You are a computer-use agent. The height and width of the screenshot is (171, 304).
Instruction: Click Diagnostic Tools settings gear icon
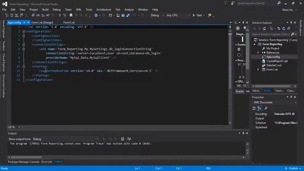pyautogui.click(x=237, y=28)
